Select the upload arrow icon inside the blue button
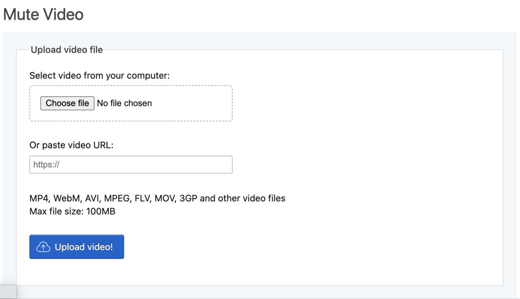Screen dimensions: 520x299 click(43, 247)
